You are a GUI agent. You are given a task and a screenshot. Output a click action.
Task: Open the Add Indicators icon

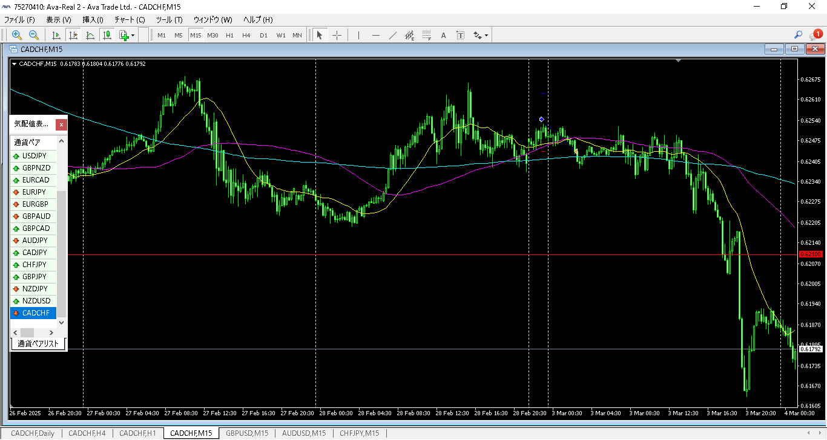pyautogui.click(x=124, y=35)
